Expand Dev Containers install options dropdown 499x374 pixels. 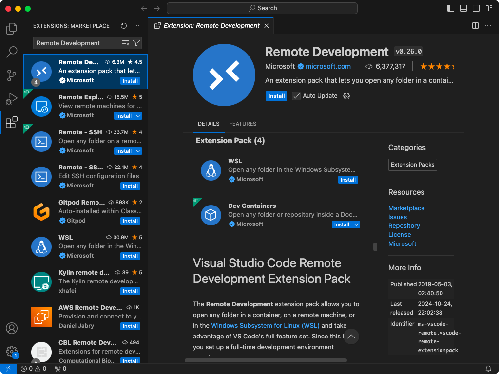356,224
